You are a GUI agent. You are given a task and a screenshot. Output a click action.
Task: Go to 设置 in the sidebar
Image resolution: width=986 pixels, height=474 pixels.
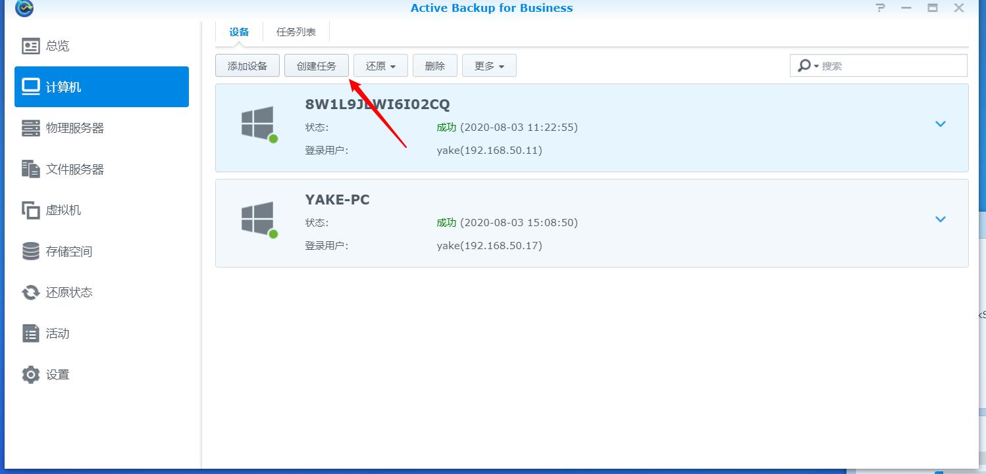(x=101, y=375)
